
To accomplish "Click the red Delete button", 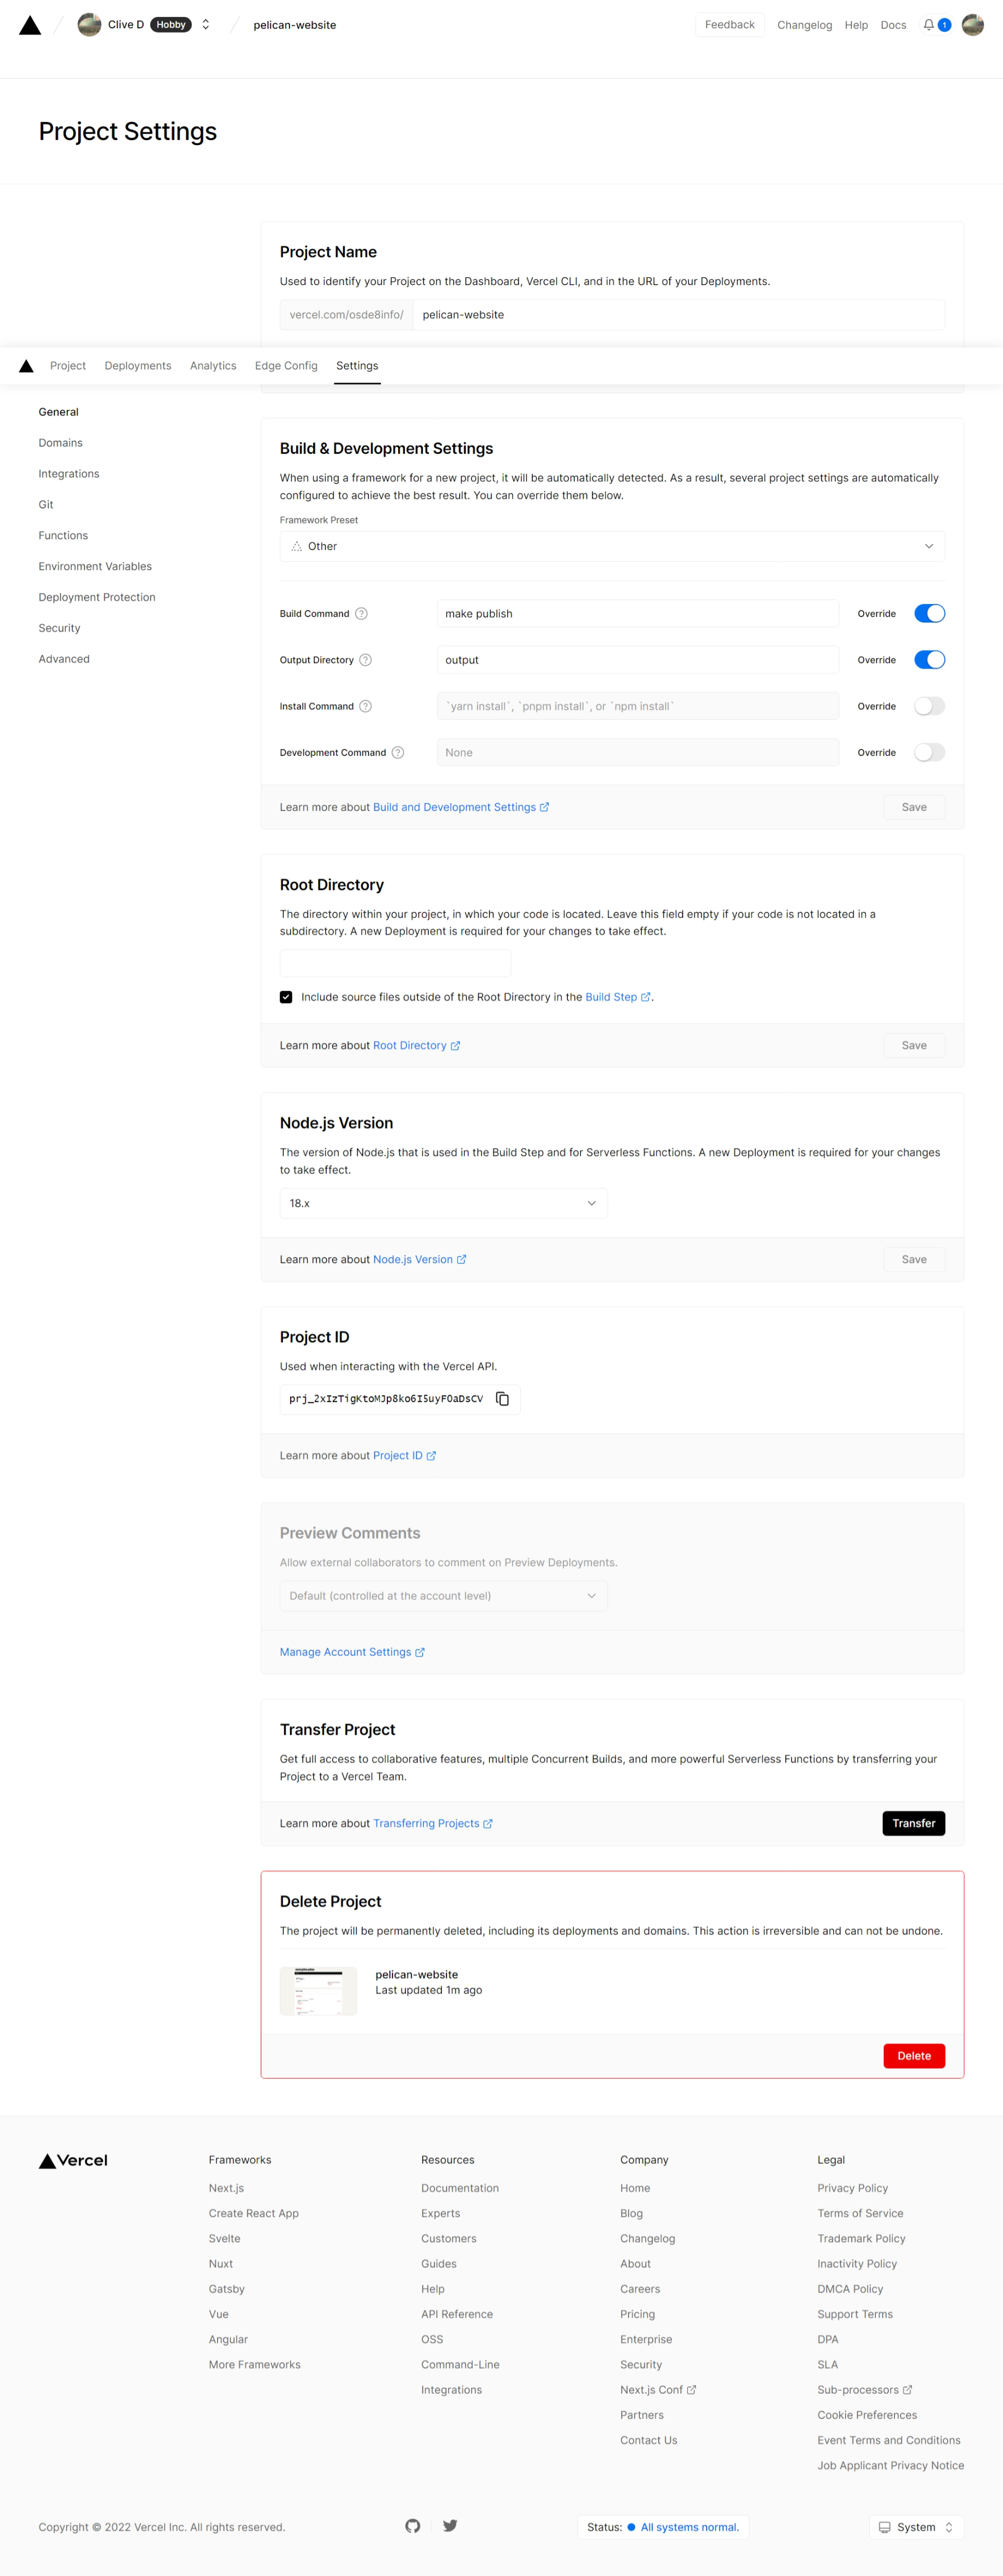I will (913, 2055).
